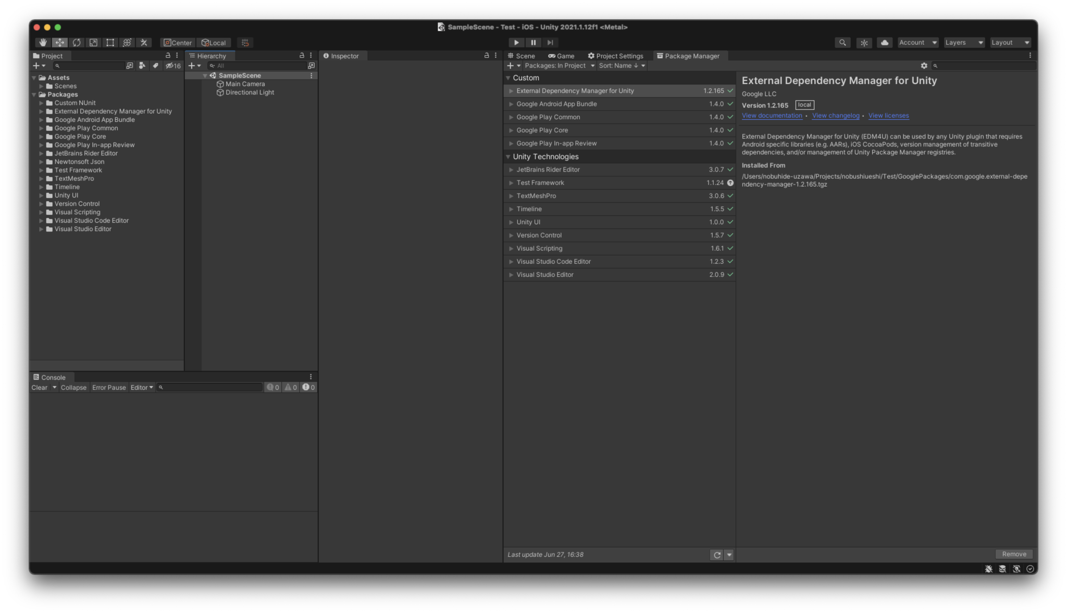Toggle the Hierarchy panel lock

(x=302, y=55)
